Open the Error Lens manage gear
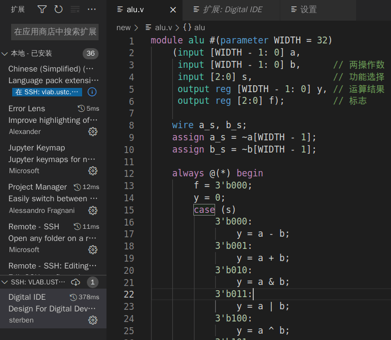 [93, 132]
